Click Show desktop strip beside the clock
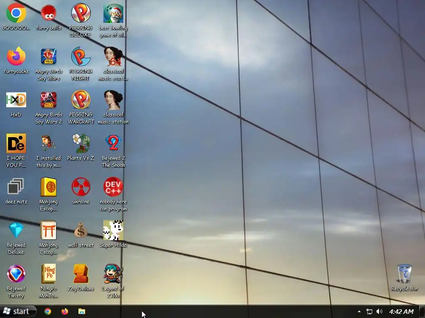Viewport: 425px width, 318px height. pyautogui.click(x=422, y=311)
